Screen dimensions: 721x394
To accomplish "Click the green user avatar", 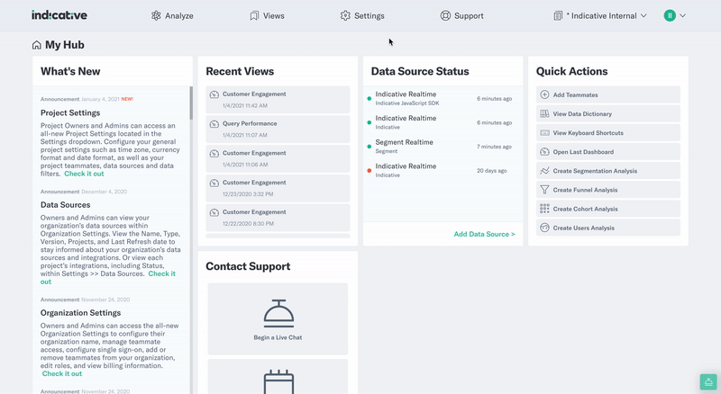I will pyautogui.click(x=670, y=15).
